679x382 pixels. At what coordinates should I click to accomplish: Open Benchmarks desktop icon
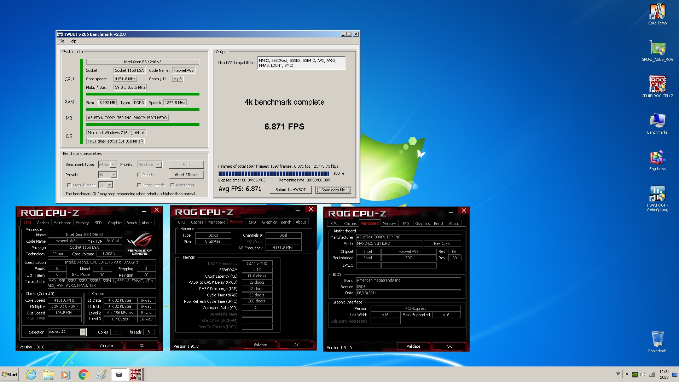[x=657, y=123]
